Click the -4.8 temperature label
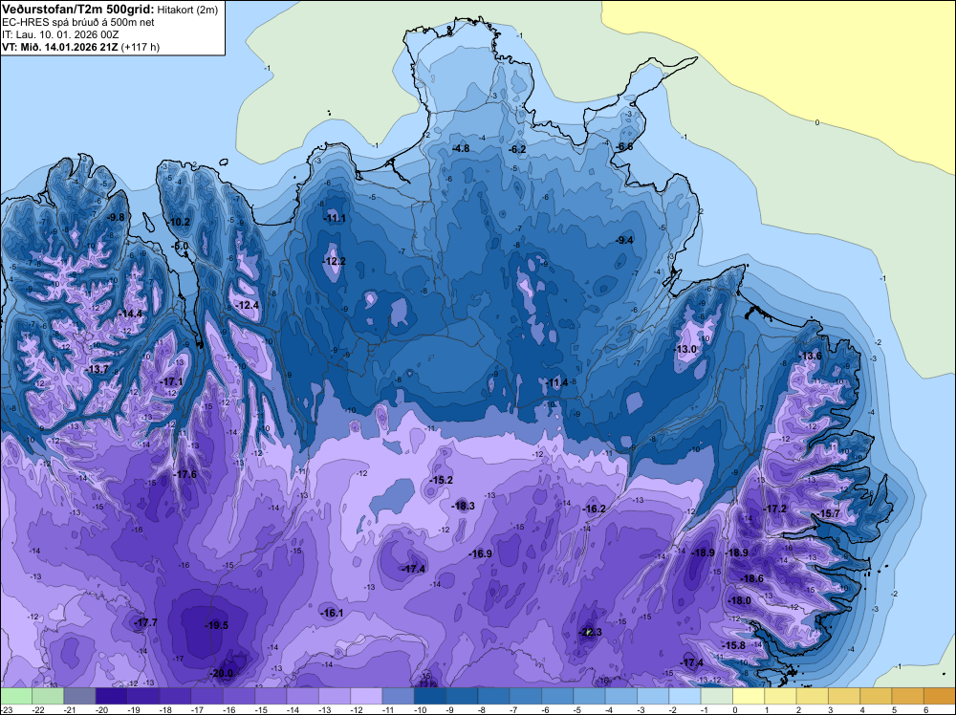Image resolution: width=956 pixels, height=715 pixels. [461, 148]
